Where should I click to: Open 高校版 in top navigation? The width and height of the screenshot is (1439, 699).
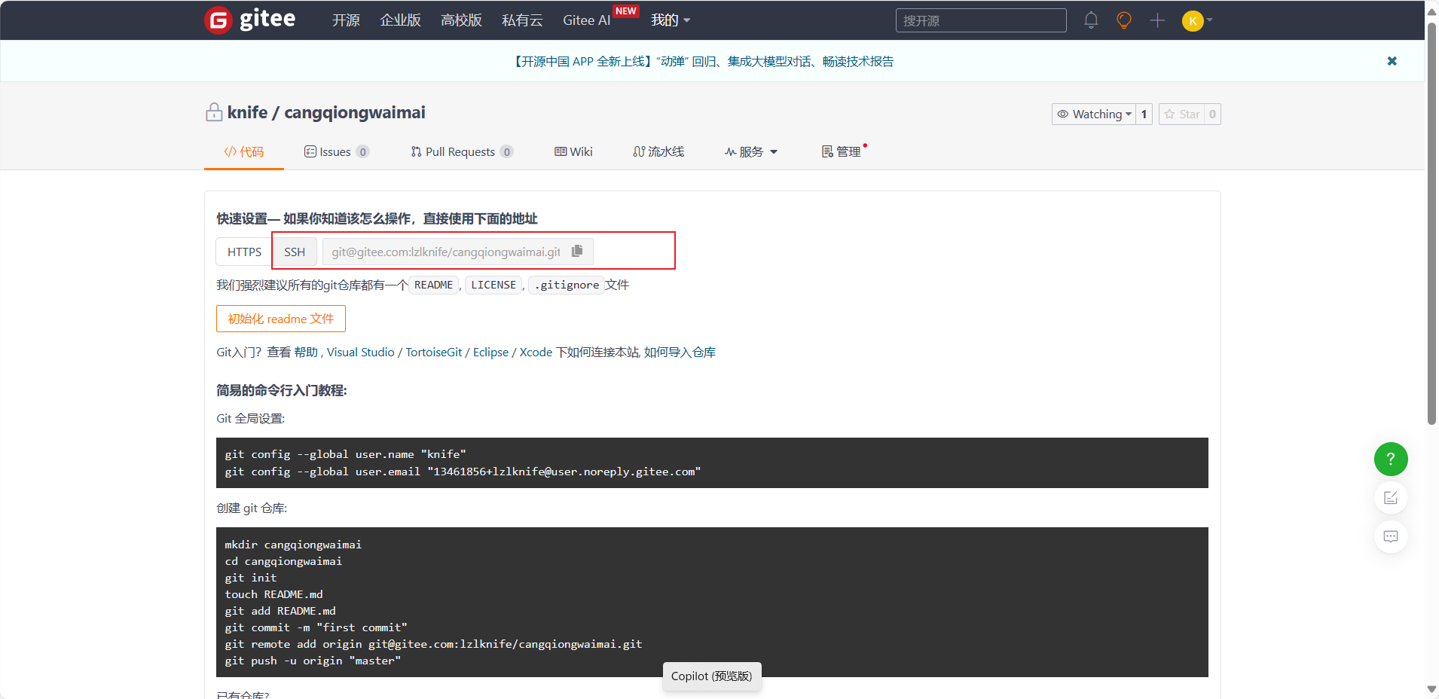click(461, 20)
